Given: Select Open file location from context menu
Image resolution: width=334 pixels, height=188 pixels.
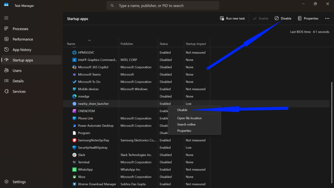Looking at the screenshot, I should (189, 118).
